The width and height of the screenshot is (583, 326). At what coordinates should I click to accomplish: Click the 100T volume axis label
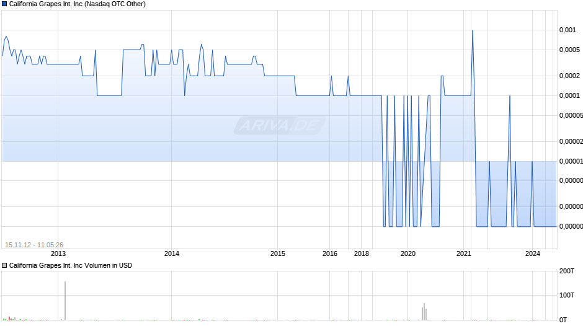(567, 295)
